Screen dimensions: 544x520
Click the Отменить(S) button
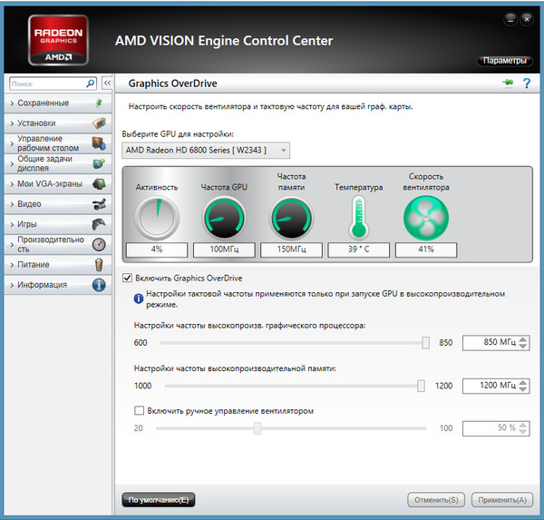(436, 500)
